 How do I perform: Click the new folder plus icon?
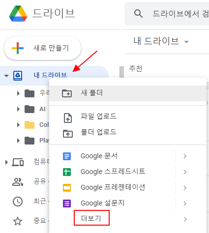pyautogui.click(x=67, y=93)
